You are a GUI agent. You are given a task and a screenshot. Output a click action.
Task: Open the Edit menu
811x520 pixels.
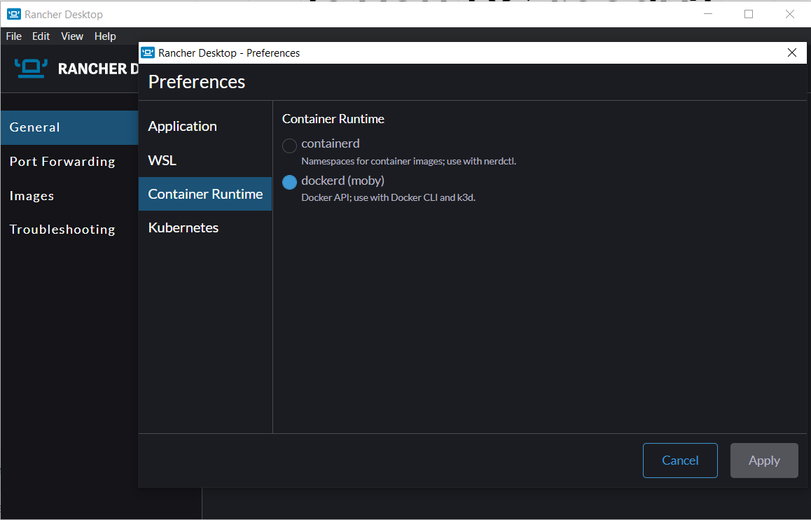(x=41, y=36)
